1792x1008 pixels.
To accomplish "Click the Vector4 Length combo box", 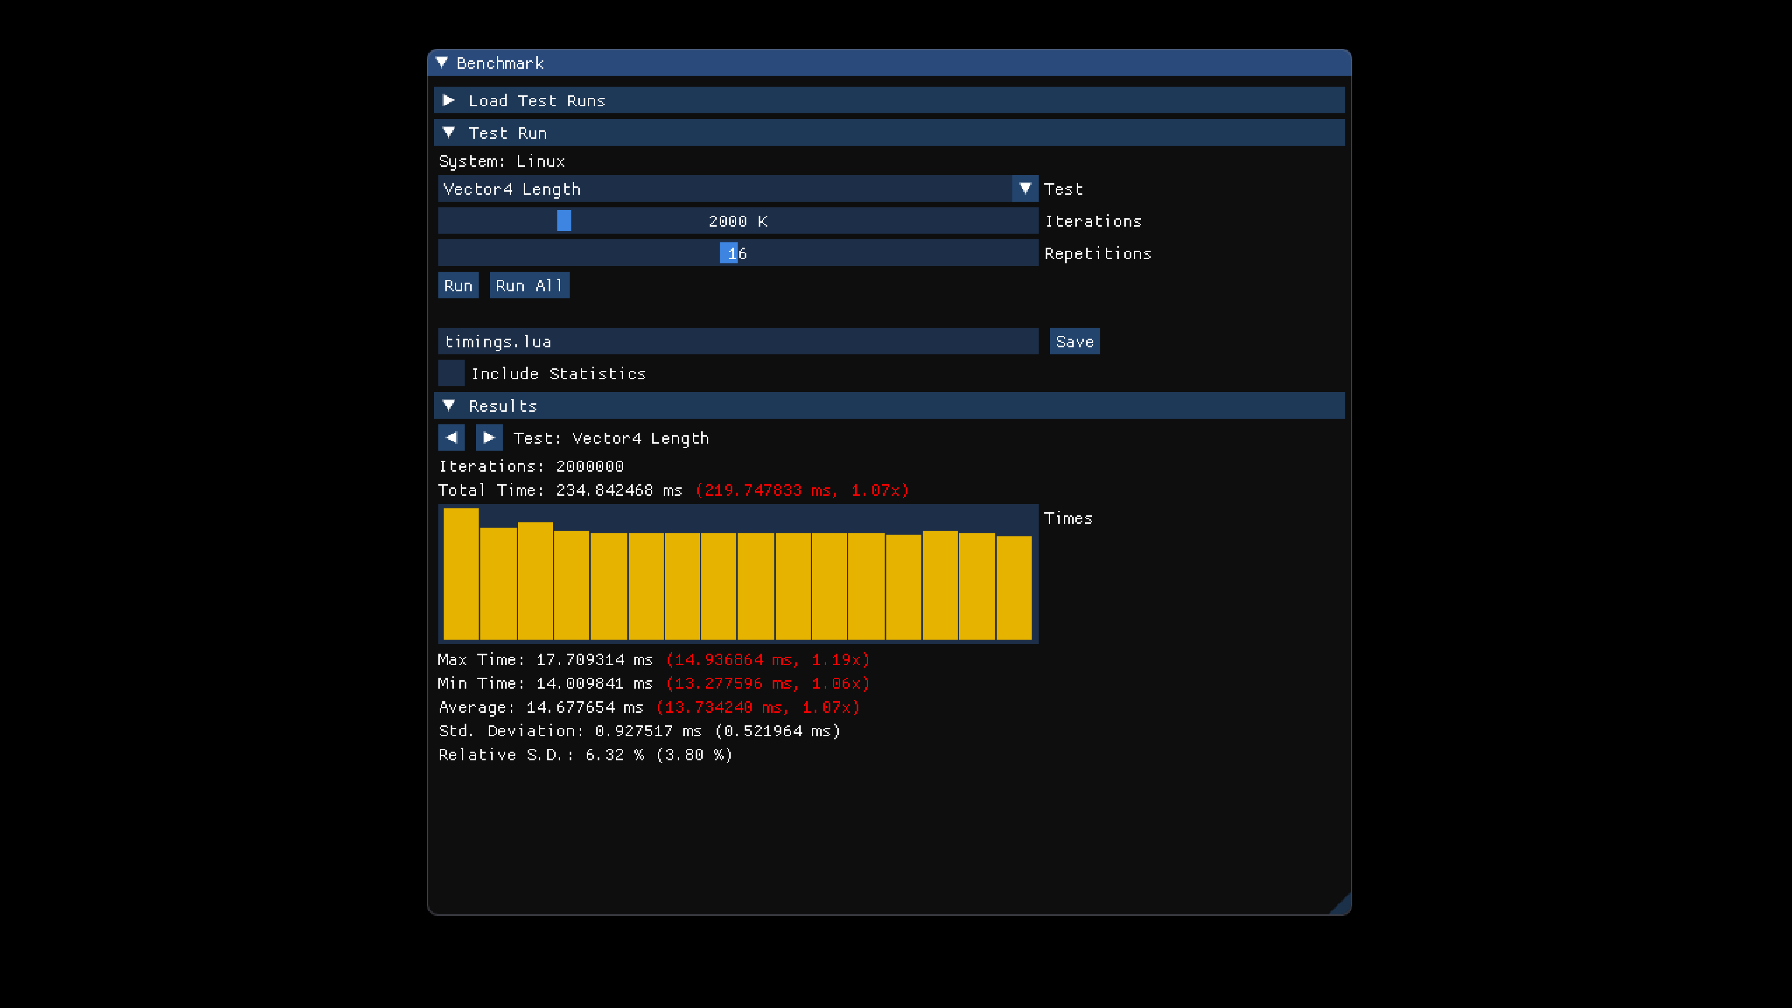I will tap(724, 189).
